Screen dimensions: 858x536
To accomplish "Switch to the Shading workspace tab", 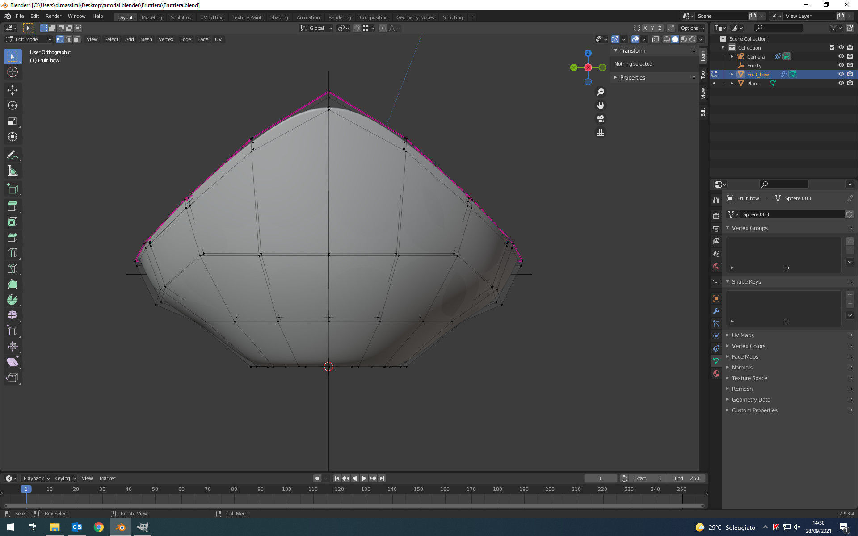I will coord(279,17).
